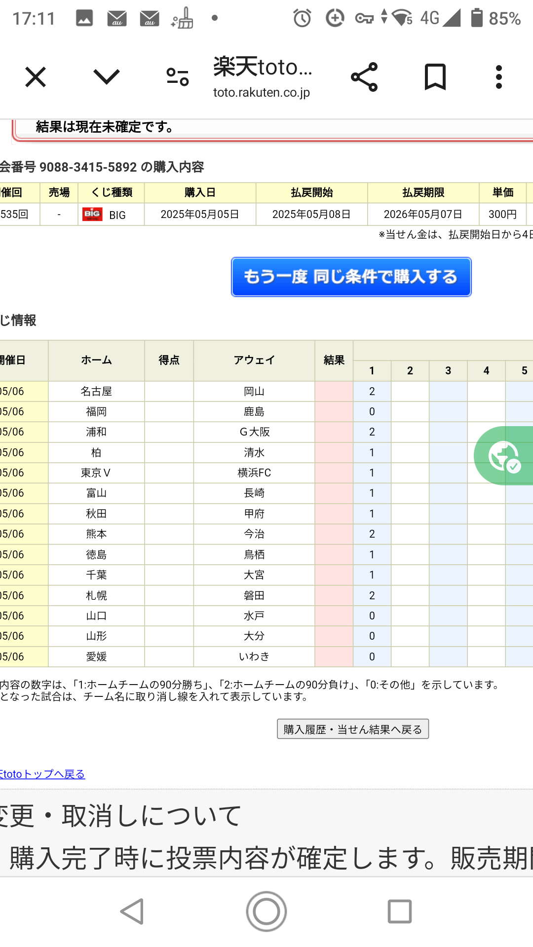Select away team 甲府
Image resolution: width=533 pixels, height=947 pixels.
pyautogui.click(x=254, y=514)
